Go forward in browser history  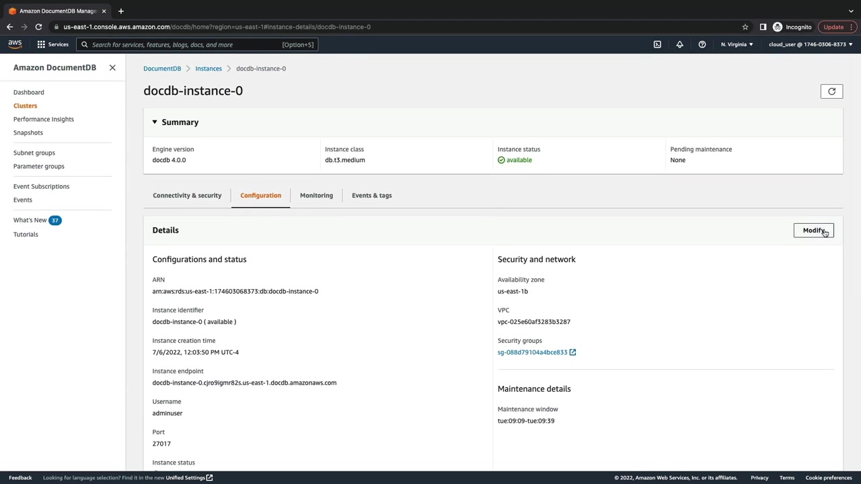24,27
